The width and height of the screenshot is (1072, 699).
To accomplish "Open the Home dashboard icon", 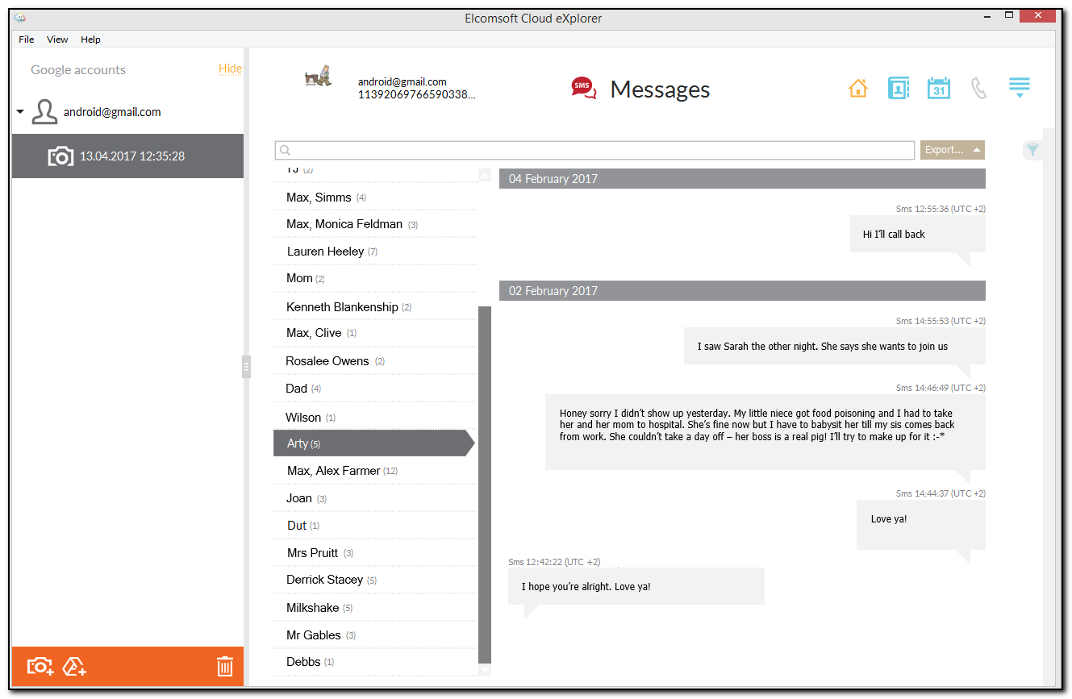I will pos(857,88).
